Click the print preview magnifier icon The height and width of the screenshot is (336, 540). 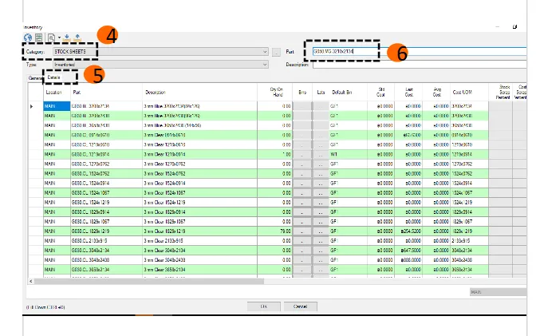click(51, 38)
